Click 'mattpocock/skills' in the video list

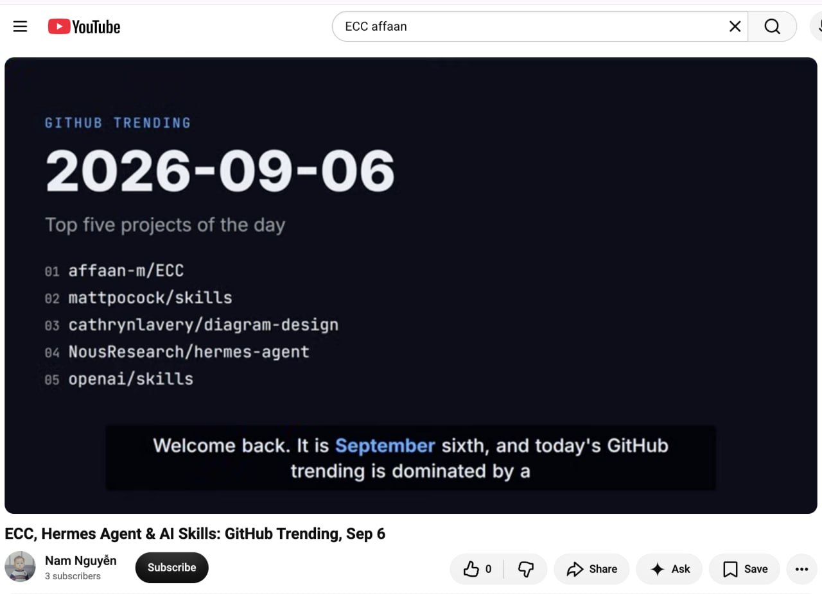(x=150, y=298)
